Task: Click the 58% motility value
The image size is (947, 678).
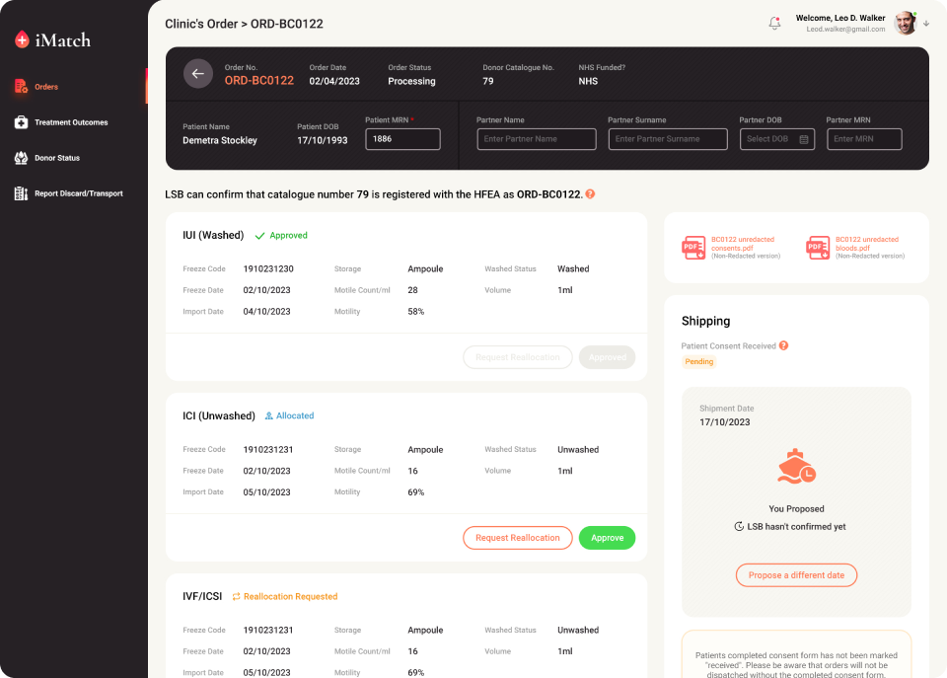Action: 415,312
